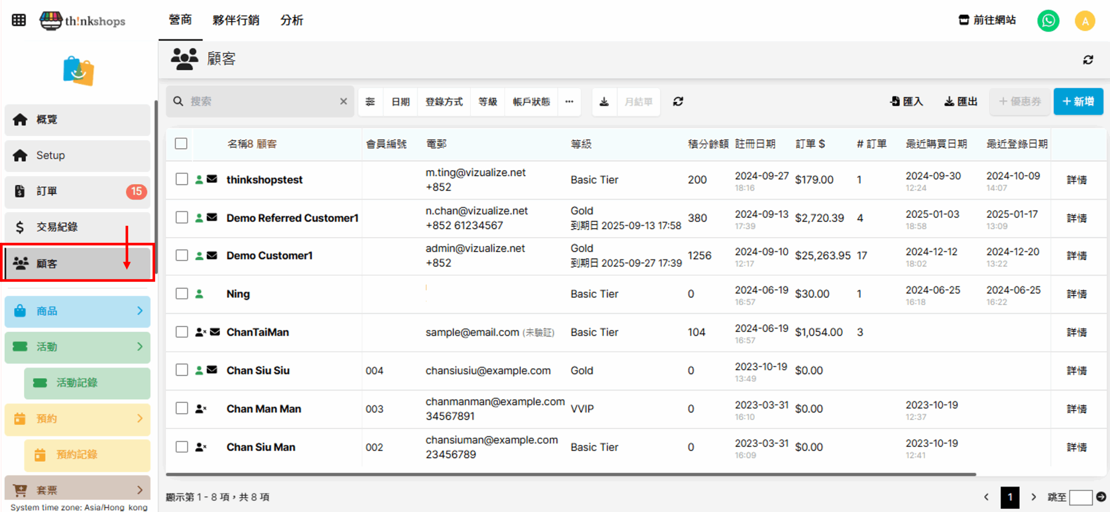Select all customers via header checkbox
The image size is (1110, 512).
[x=181, y=143]
